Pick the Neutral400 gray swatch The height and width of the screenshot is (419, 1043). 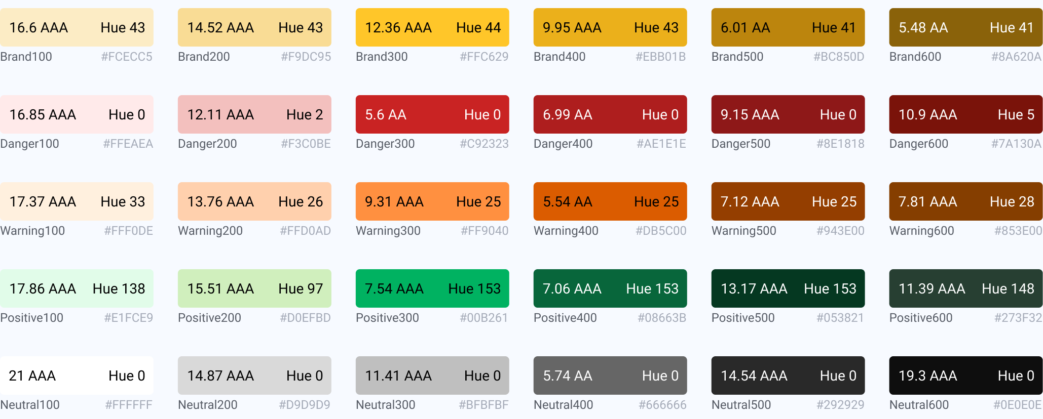click(610, 375)
